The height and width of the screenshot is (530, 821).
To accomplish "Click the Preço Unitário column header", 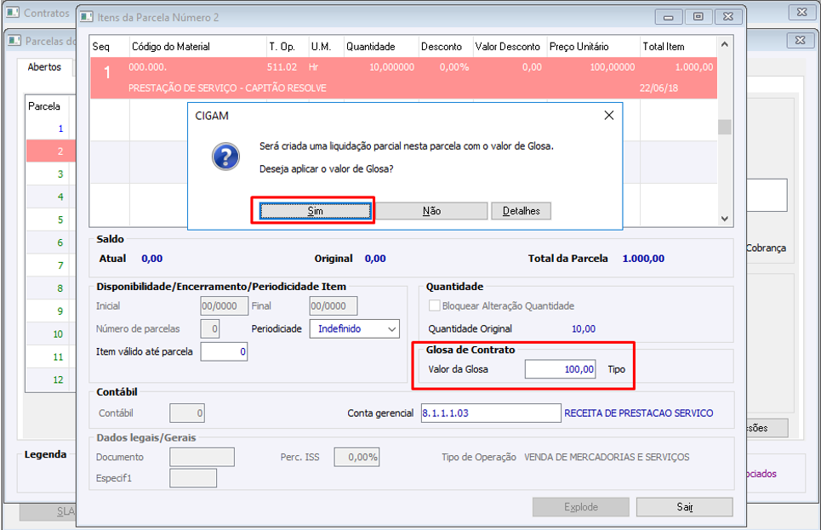I will pyautogui.click(x=593, y=47).
